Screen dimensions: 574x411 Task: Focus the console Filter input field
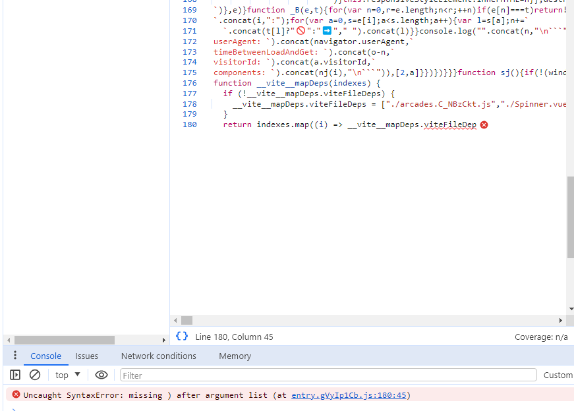pos(328,375)
